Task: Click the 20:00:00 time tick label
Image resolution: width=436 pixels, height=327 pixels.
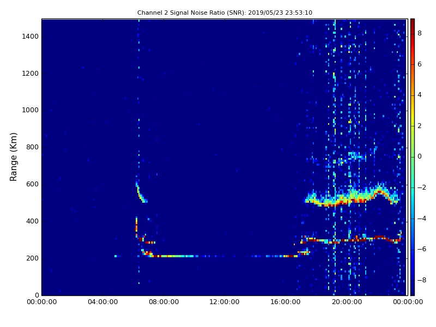Action: pos(347,302)
